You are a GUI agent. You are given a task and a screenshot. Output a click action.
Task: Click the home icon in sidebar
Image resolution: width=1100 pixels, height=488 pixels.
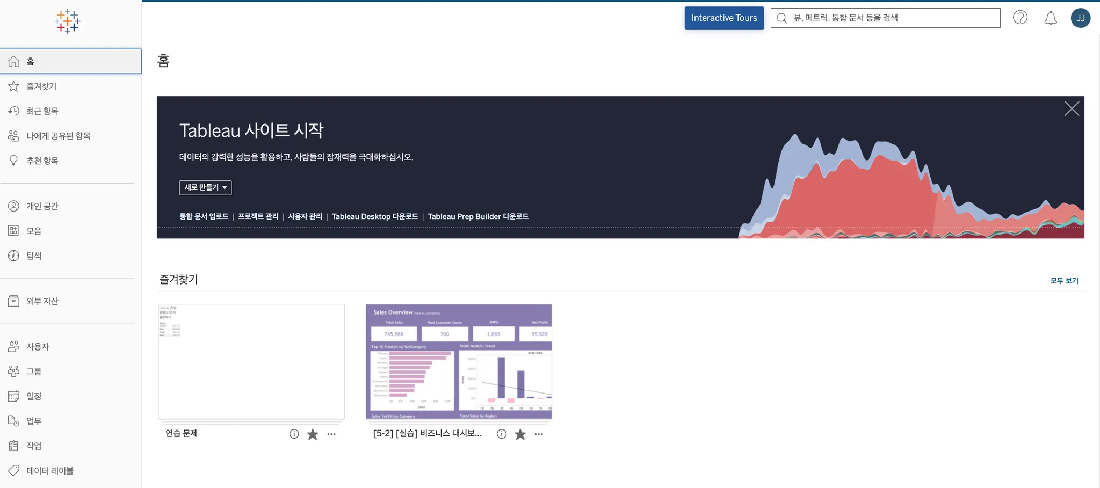(x=14, y=62)
